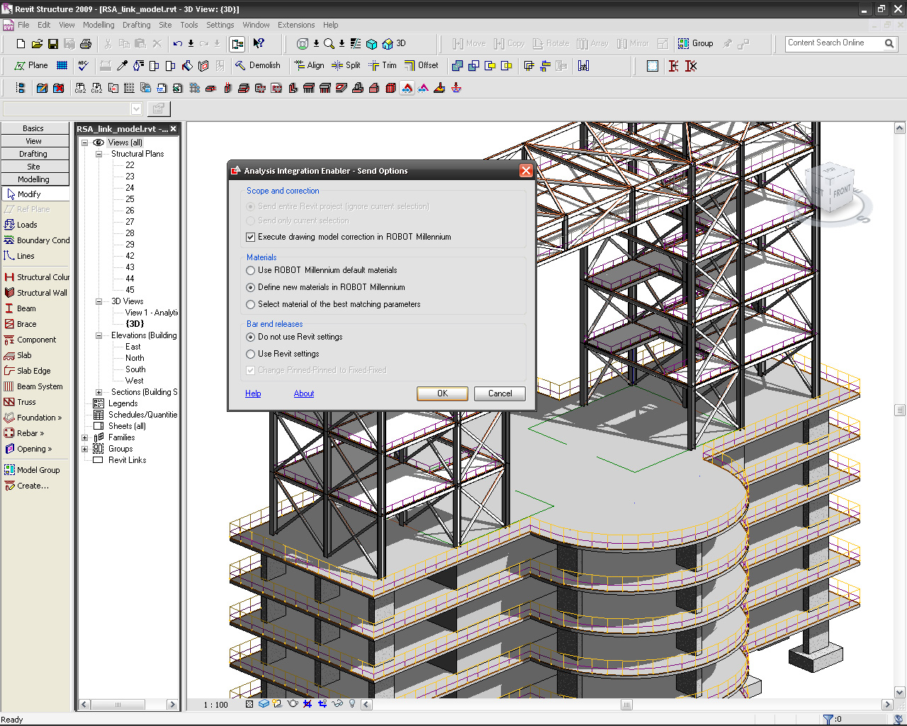Select Use Revit settings radio button
This screenshot has width=907, height=726.
251,354
